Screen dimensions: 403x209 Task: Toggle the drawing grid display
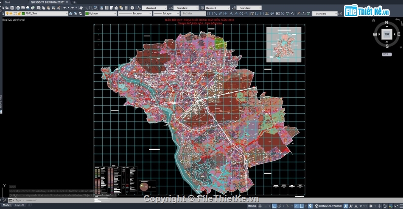click(260, 206)
